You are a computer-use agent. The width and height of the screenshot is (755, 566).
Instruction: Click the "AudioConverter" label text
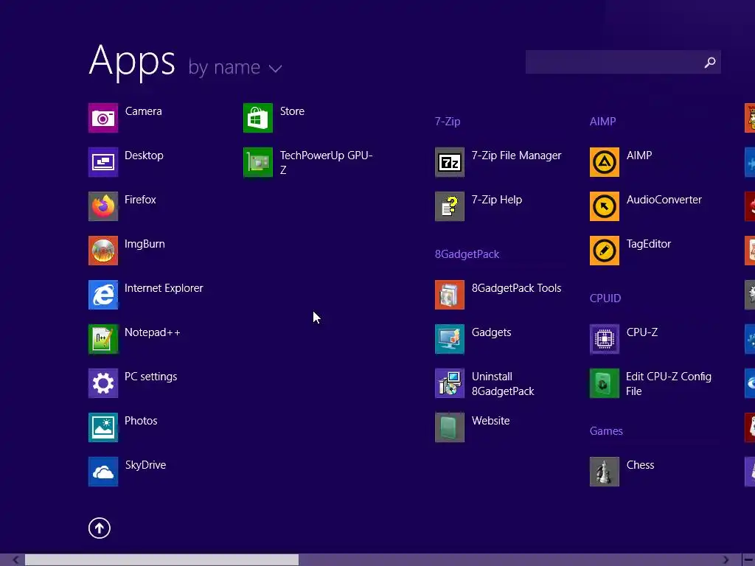664,200
